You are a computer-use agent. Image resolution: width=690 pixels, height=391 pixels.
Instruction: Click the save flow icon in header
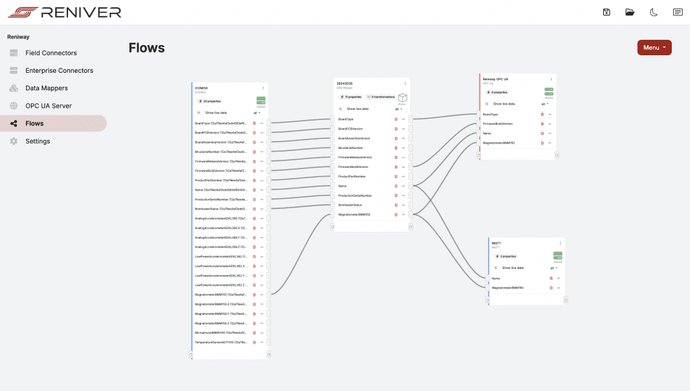coord(606,12)
